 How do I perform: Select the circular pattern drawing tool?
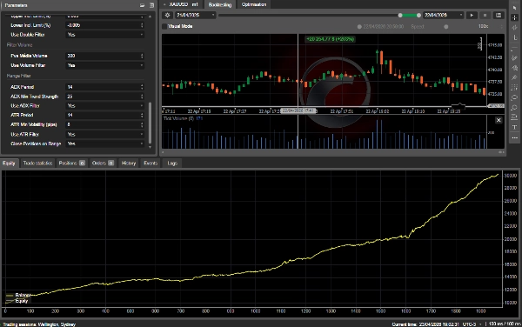[515, 108]
